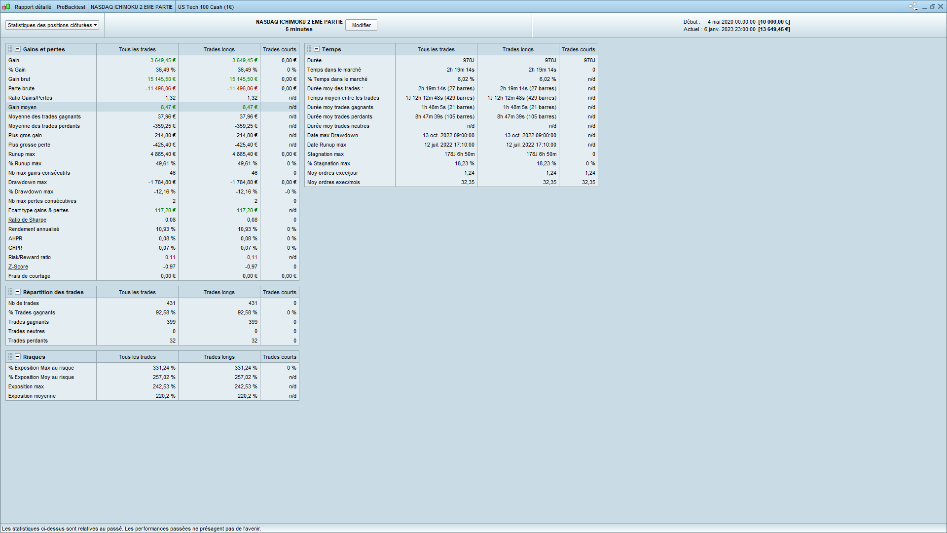Collapse the Risques section
947x533 pixels.
pyautogui.click(x=18, y=357)
